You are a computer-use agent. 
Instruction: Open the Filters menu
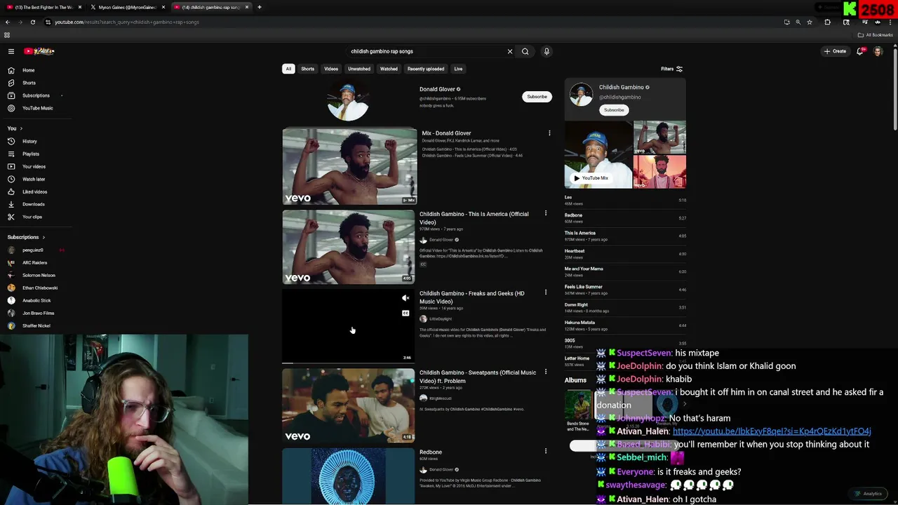tap(671, 69)
